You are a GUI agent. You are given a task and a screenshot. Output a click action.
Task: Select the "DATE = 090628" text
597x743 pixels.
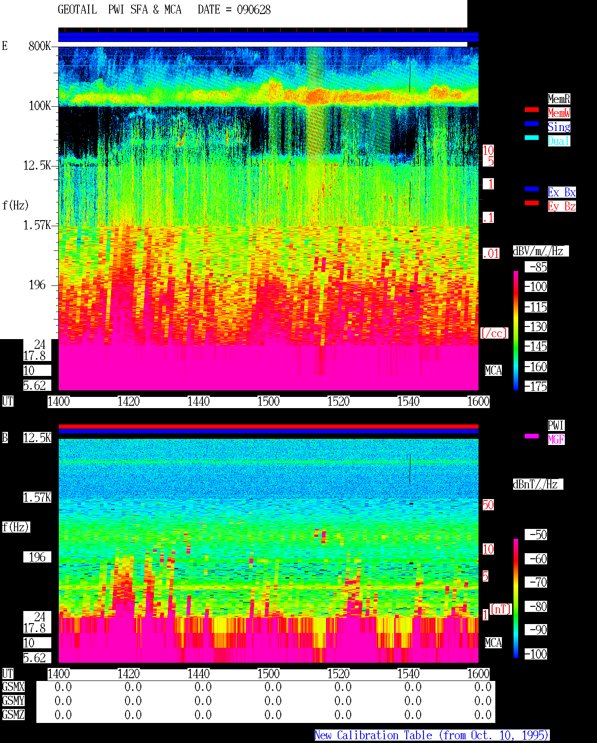coord(234,10)
